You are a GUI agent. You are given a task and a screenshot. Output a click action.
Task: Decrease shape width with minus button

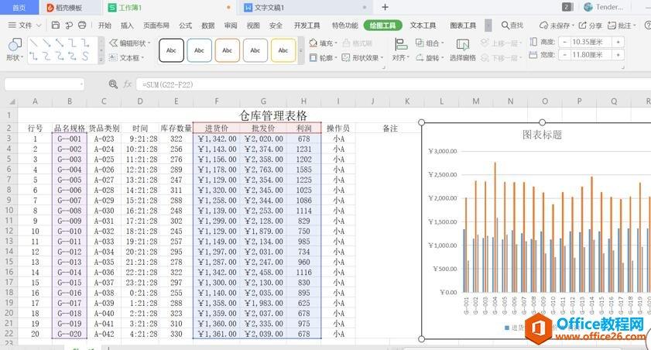(x=564, y=55)
